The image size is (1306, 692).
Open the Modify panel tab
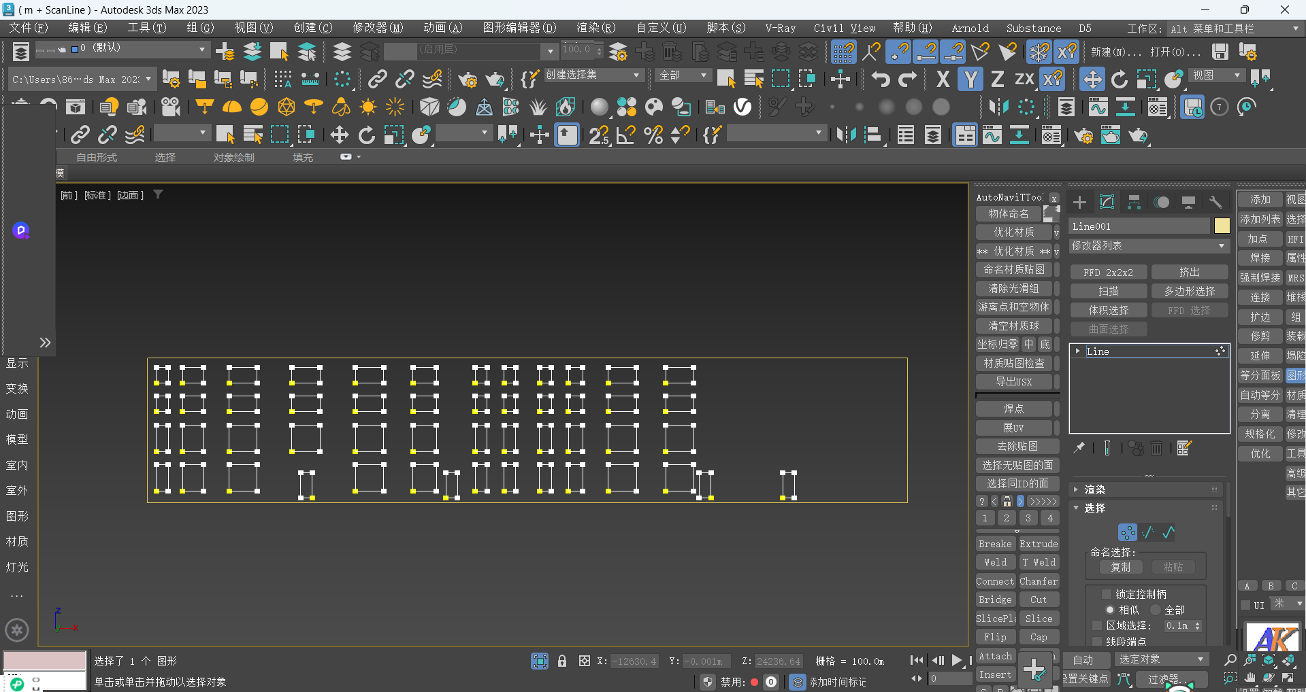[x=1107, y=202]
